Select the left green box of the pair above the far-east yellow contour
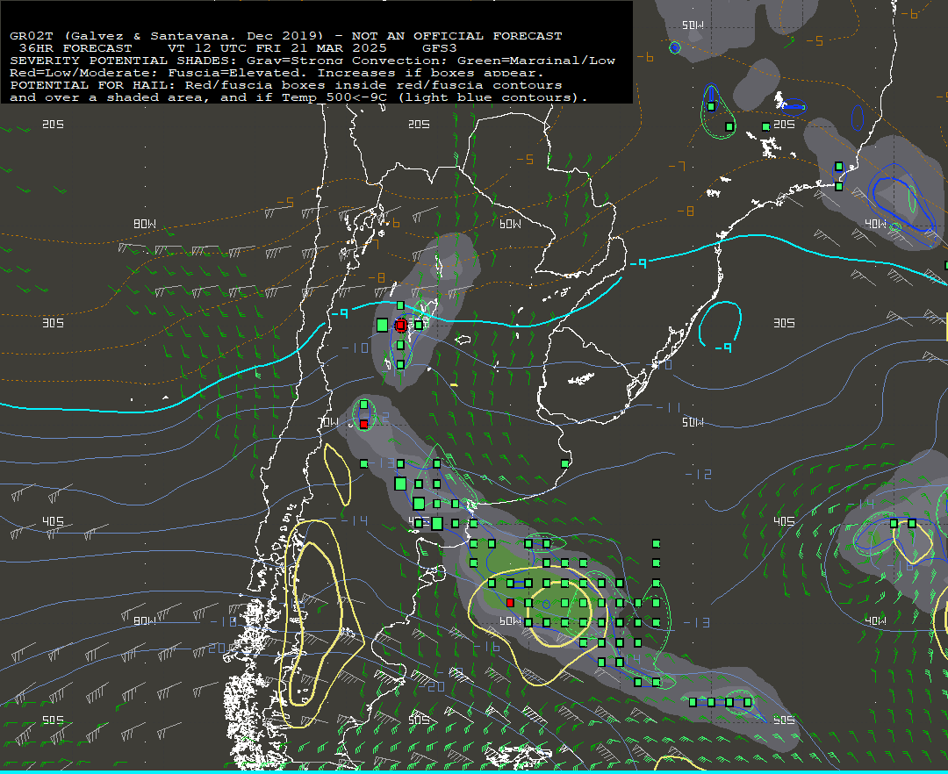 tap(894, 523)
